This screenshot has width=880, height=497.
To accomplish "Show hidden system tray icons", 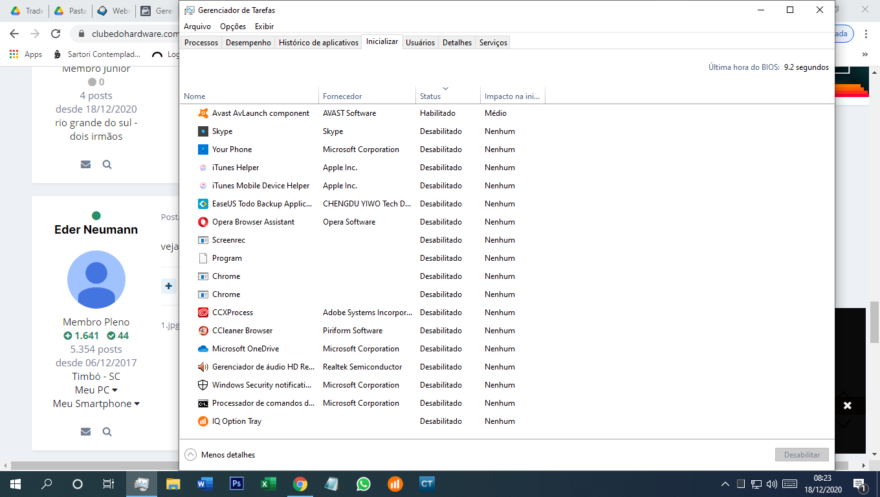I will pyautogui.click(x=725, y=484).
